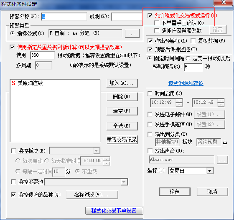The width and height of the screenshot is (234, 220).
Task: Click 设置(1)... email settings button
Action: [209, 114]
